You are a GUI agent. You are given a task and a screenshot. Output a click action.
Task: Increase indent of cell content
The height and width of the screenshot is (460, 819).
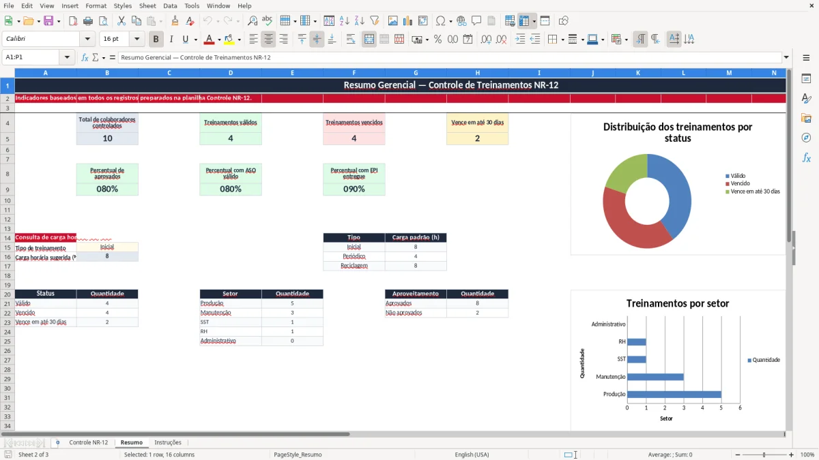[520, 40]
